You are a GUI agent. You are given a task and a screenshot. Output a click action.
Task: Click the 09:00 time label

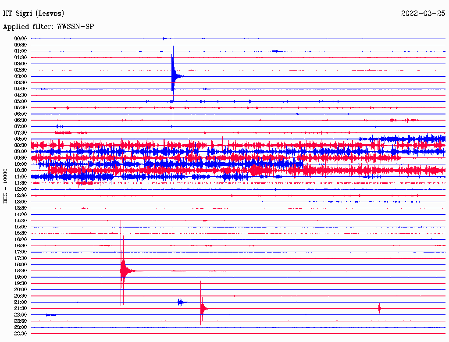(x=21, y=152)
